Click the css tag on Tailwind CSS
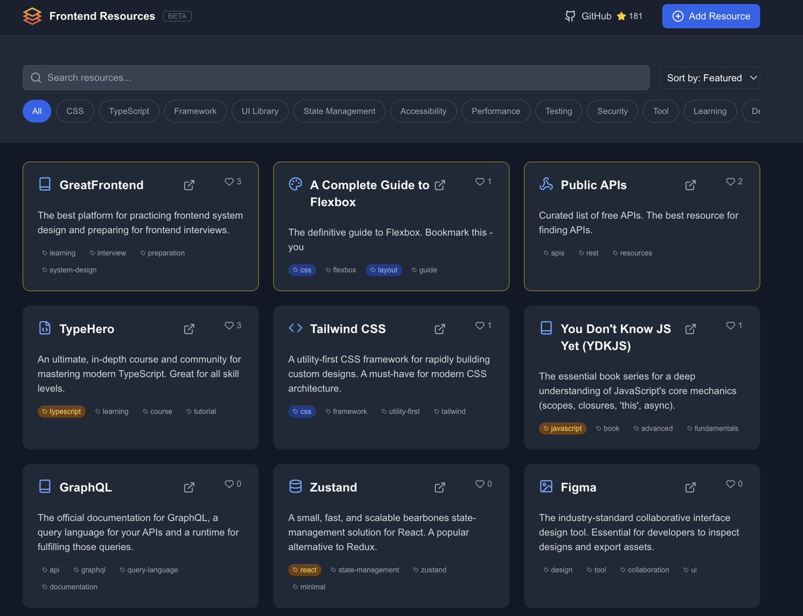The width and height of the screenshot is (803, 616). [302, 411]
